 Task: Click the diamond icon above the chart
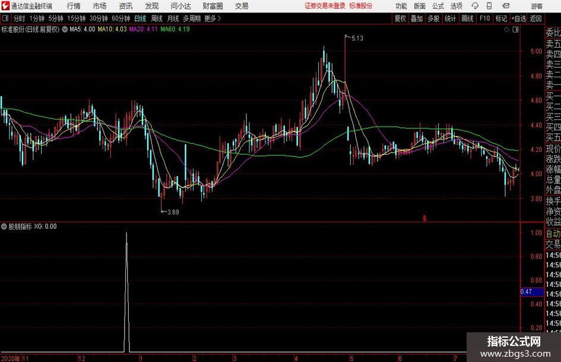coord(506,30)
